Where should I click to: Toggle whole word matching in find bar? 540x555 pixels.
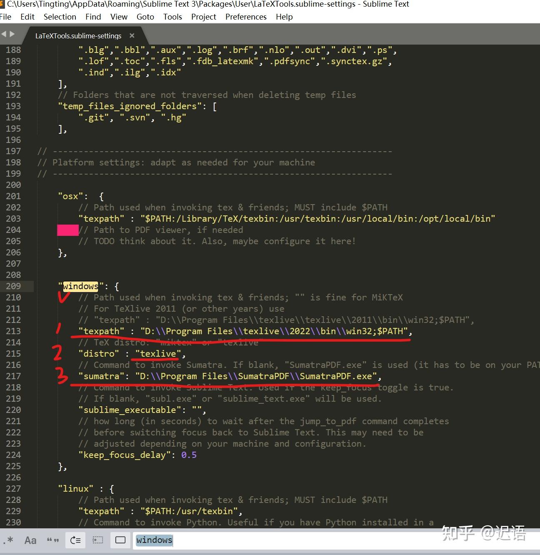click(x=53, y=540)
